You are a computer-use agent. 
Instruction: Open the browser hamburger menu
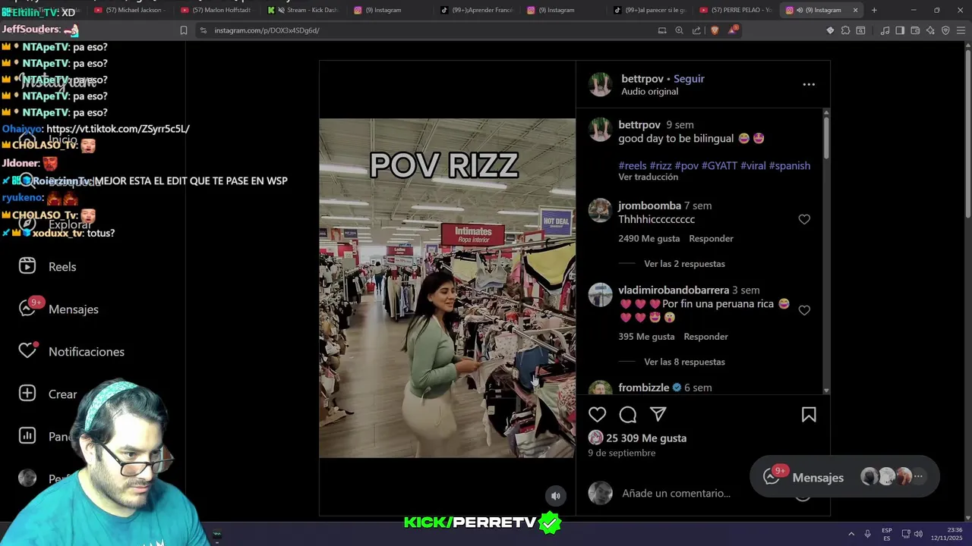pyautogui.click(x=961, y=30)
